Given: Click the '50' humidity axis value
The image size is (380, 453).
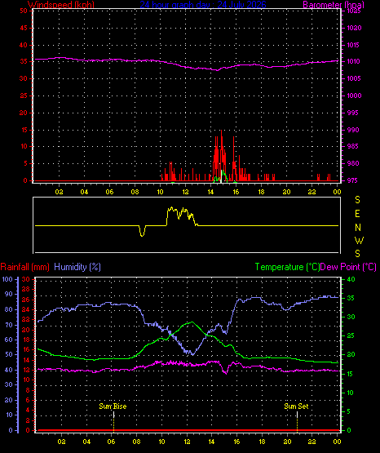Looking at the screenshot, I should click(x=9, y=354).
